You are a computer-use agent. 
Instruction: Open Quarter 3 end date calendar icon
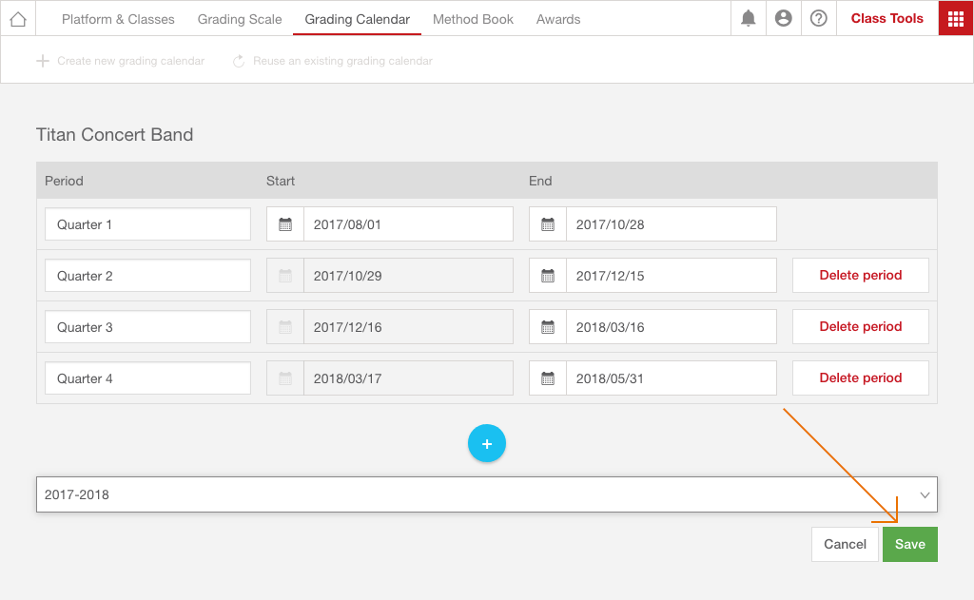548,327
